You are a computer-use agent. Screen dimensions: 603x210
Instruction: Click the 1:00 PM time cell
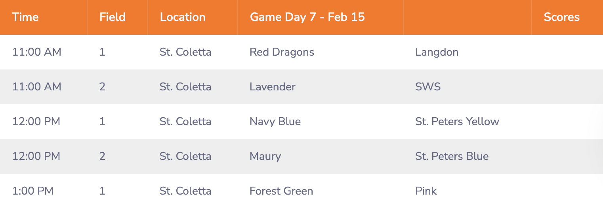[x=33, y=191]
